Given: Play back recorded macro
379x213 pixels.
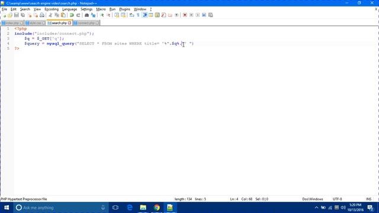Looking at the screenshot, I should [197, 15].
